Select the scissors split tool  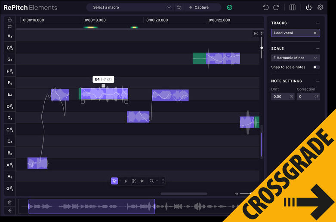coord(134,181)
